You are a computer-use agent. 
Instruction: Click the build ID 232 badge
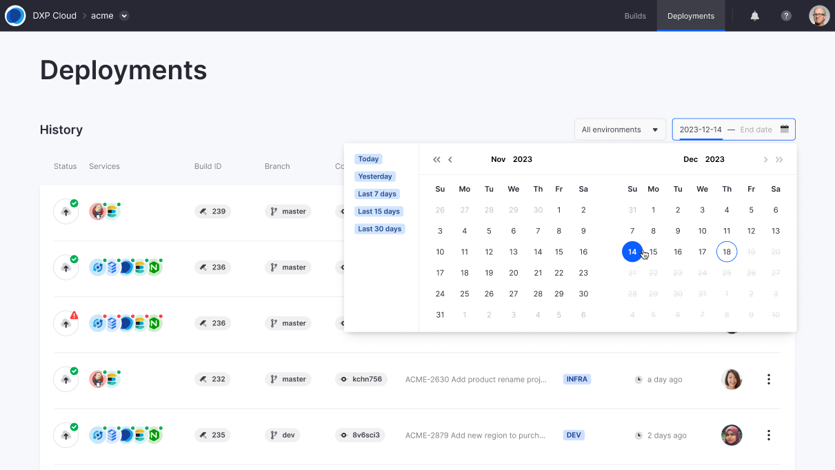[x=212, y=379]
